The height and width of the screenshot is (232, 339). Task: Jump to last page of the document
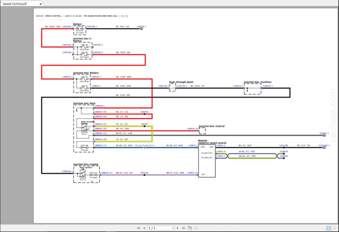point(183,228)
